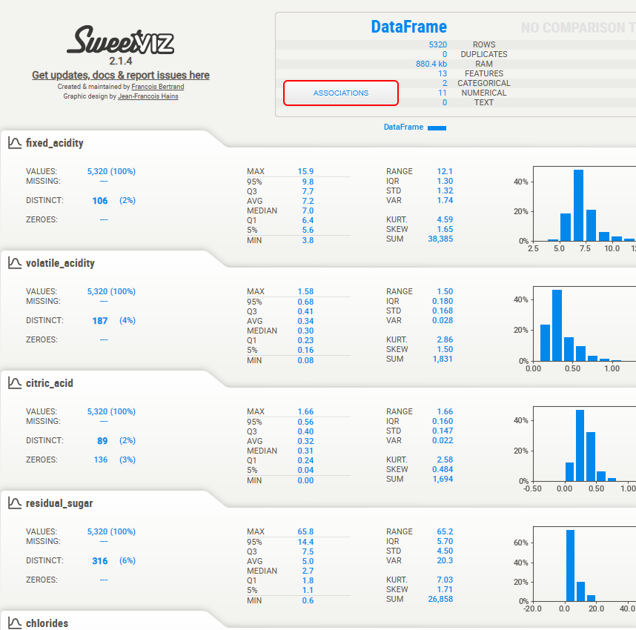Viewport: 636px width, 630px height.
Task: Click the blue DataFrame legend swatch
Action: click(437, 127)
